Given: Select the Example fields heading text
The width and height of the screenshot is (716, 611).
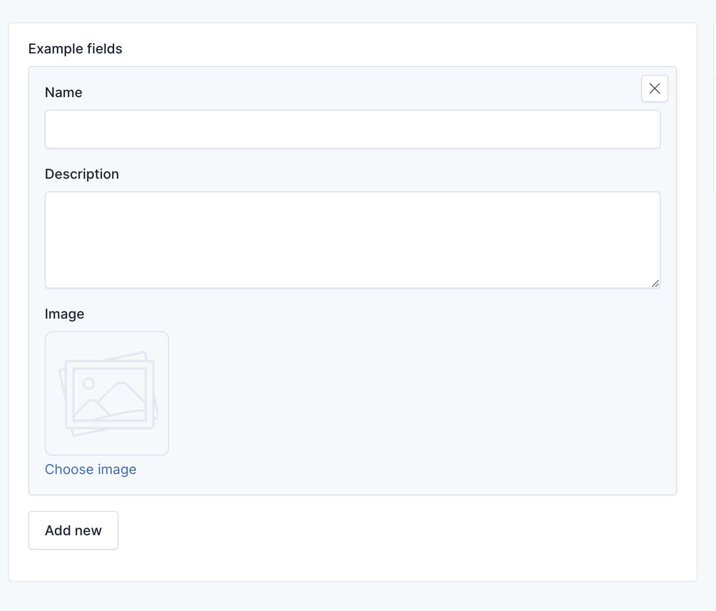Looking at the screenshot, I should 75,49.
